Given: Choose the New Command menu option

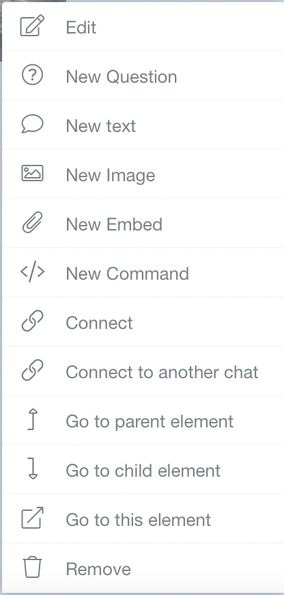Looking at the screenshot, I should 143,272.
